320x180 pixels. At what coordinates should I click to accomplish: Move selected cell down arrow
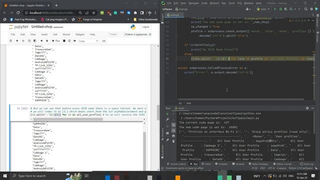click(47, 41)
